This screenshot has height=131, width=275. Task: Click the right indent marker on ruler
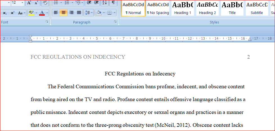click(x=250, y=40)
